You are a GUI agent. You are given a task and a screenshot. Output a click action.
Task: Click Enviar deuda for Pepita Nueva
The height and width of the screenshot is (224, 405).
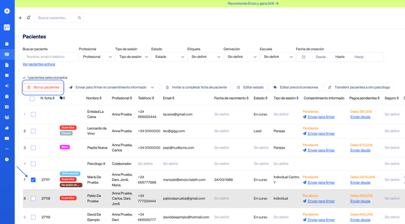(360, 150)
